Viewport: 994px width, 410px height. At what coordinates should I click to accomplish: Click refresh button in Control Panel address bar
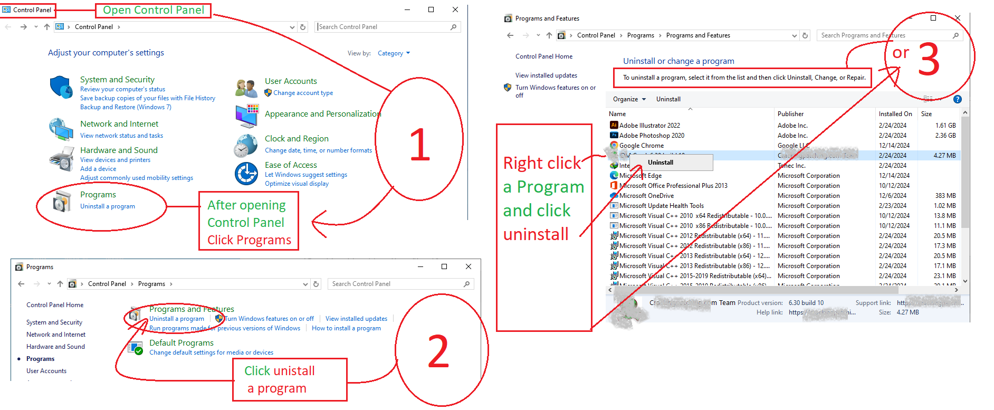pyautogui.click(x=303, y=27)
